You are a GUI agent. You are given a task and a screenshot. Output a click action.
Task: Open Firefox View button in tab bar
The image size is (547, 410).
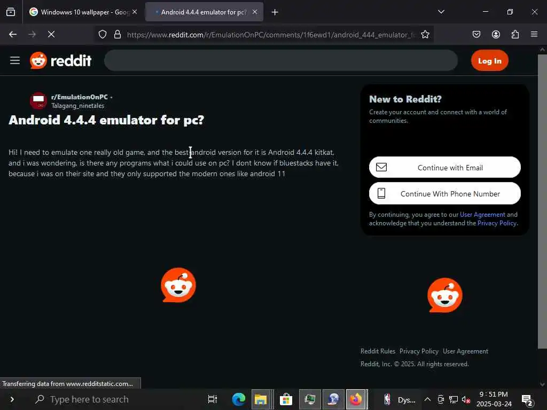click(x=11, y=12)
